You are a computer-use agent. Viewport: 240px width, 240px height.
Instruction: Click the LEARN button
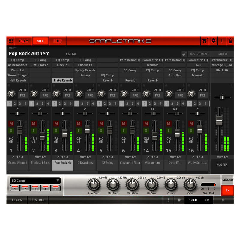(17, 200)
